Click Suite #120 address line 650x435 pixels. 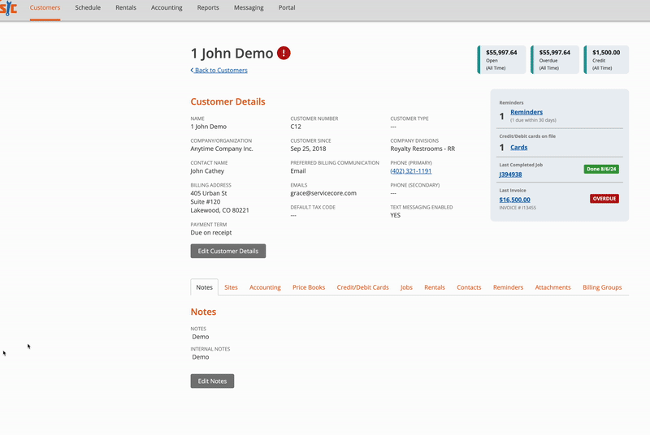206,201
